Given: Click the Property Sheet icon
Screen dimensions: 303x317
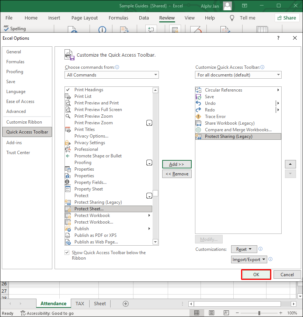Looking at the screenshot, I should click(x=68, y=189).
